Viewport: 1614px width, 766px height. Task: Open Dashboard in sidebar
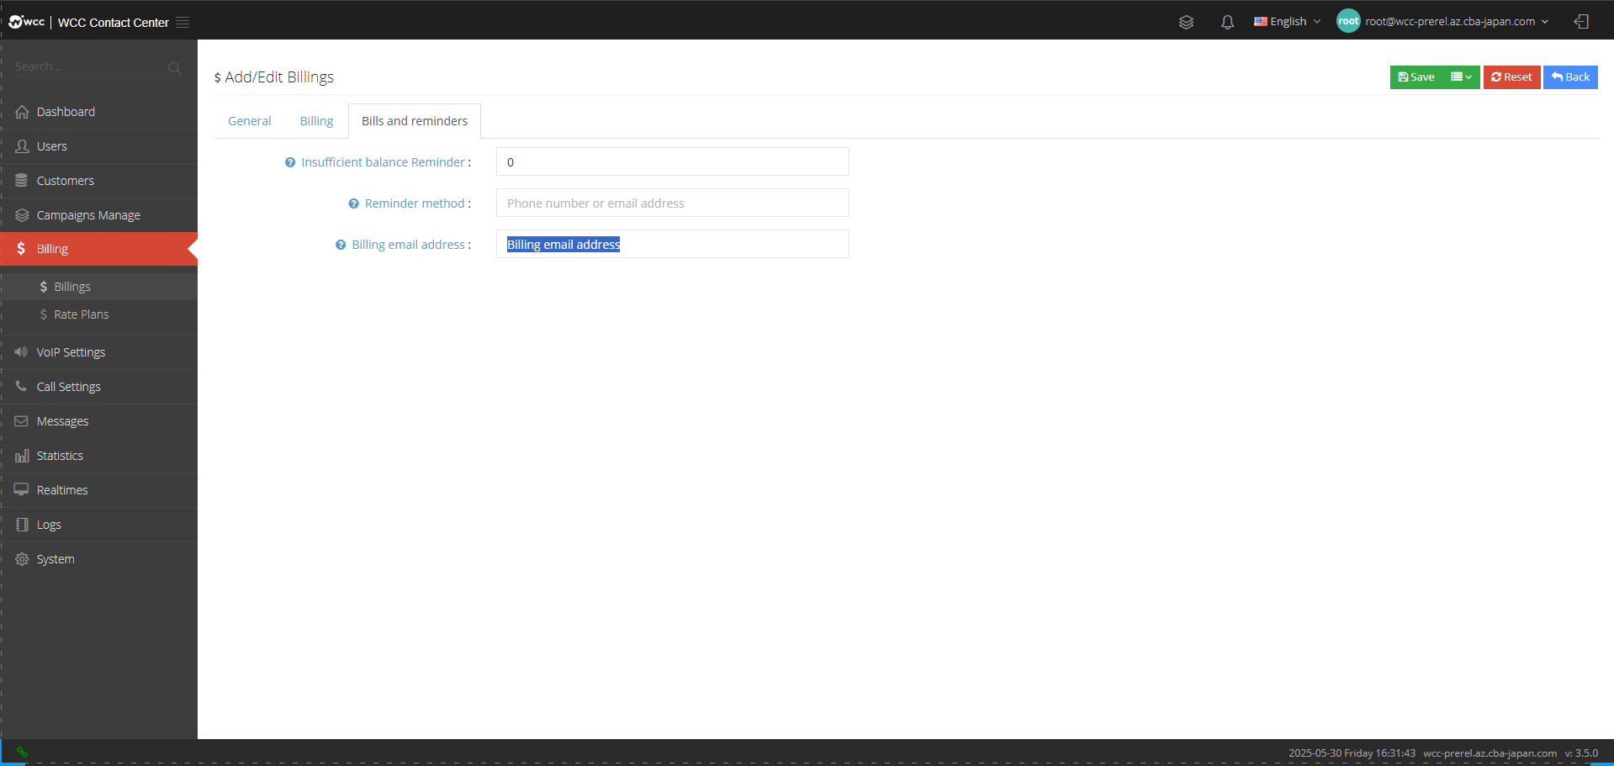tap(98, 112)
